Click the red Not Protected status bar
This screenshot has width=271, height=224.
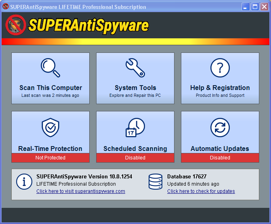tap(50, 158)
